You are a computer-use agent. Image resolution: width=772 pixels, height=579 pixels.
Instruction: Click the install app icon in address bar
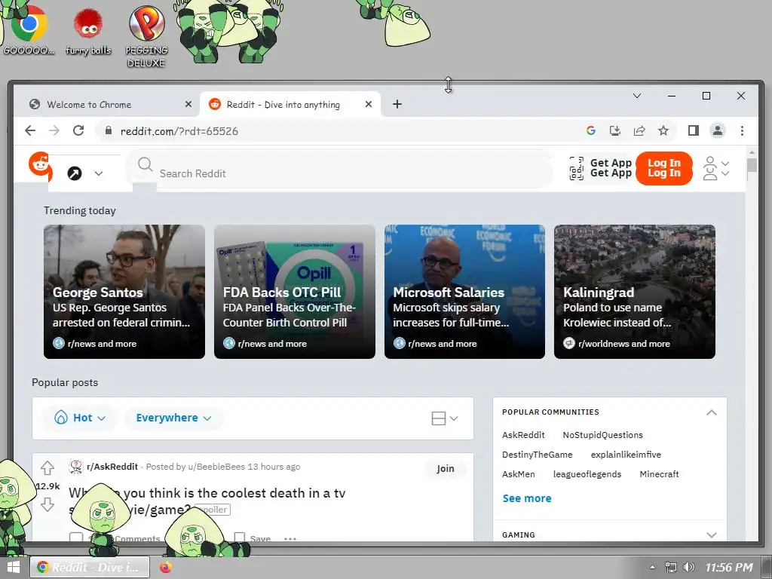(x=615, y=130)
